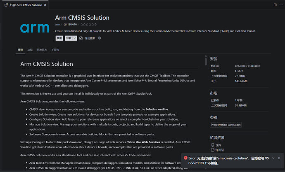Screen dimensions: 285x172
Task: Click the 扩展资源 section heading
Action: click(217, 138)
